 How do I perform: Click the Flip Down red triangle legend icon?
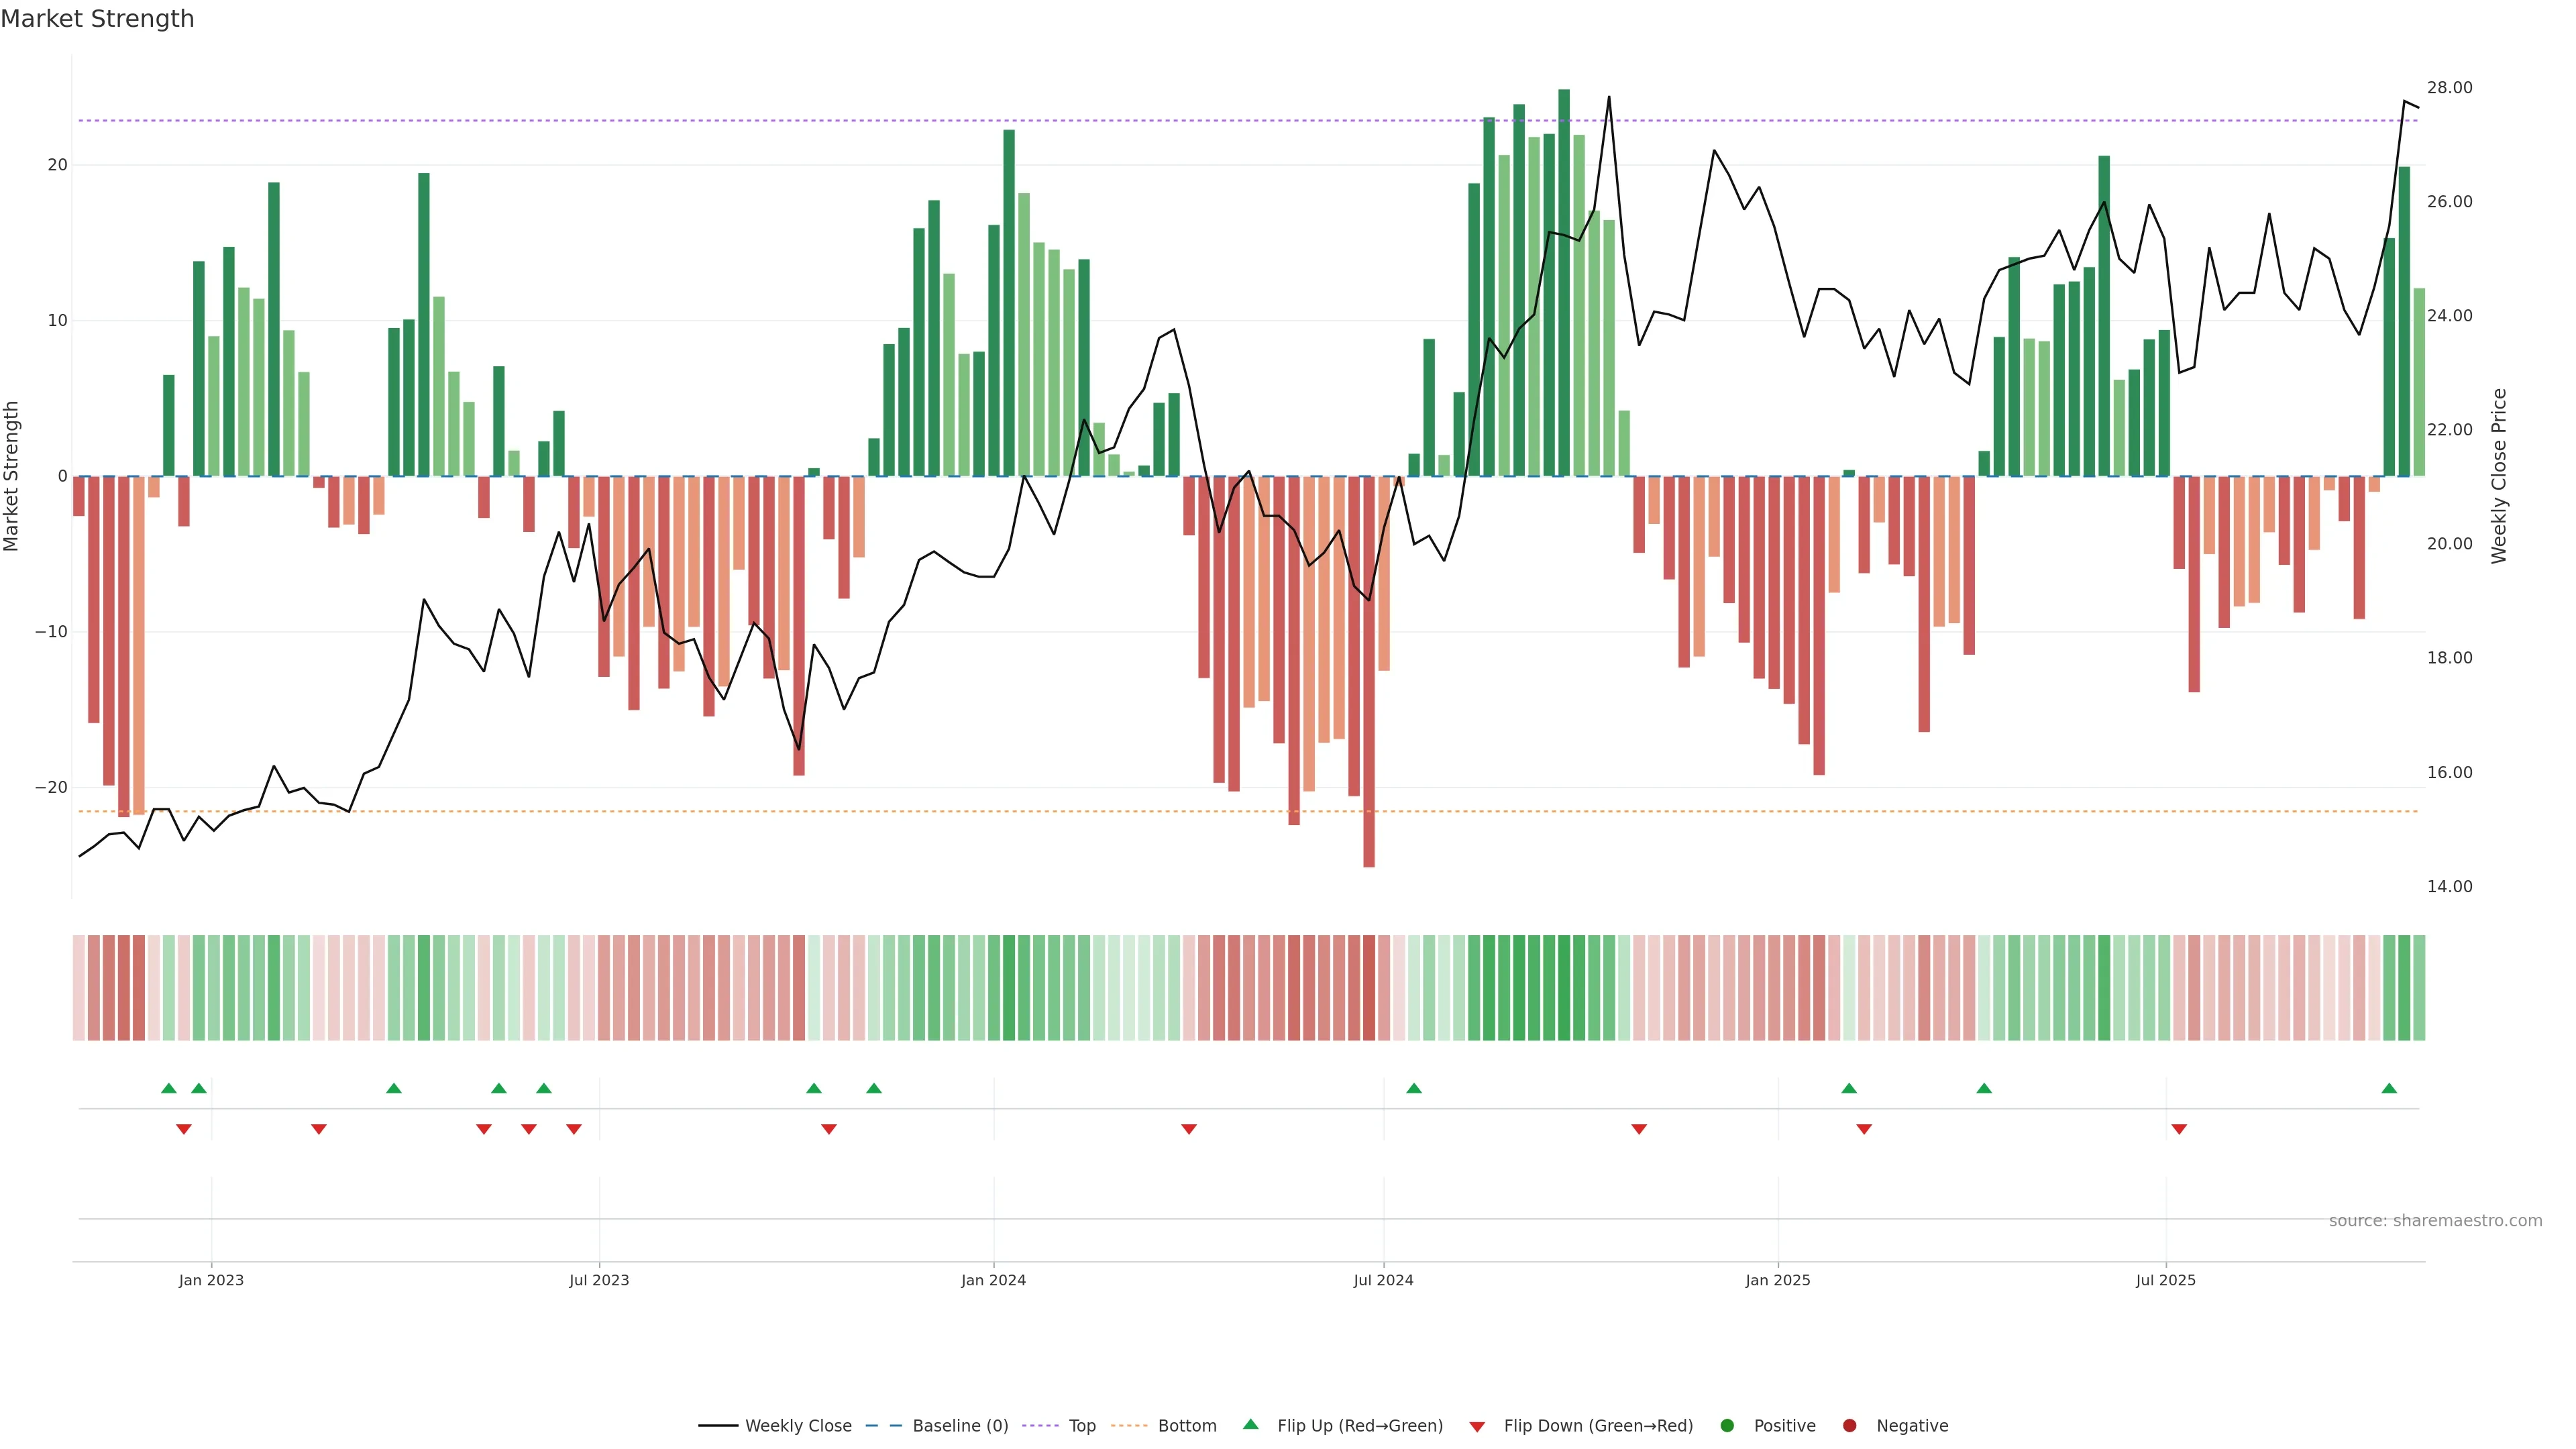[x=1477, y=1427]
